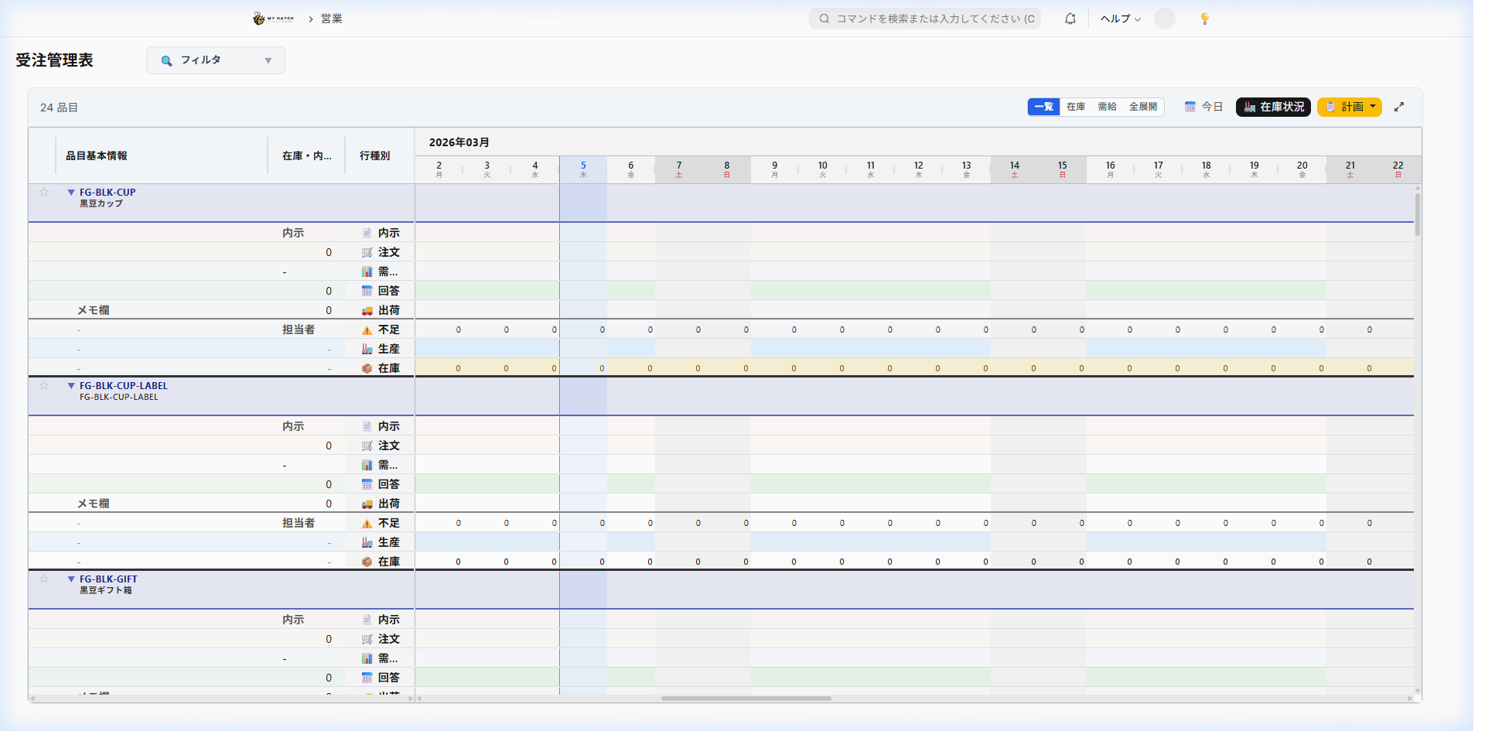Switch to the 全展開 view tab
This screenshot has height=731, width=1485.
(1142, 107)
